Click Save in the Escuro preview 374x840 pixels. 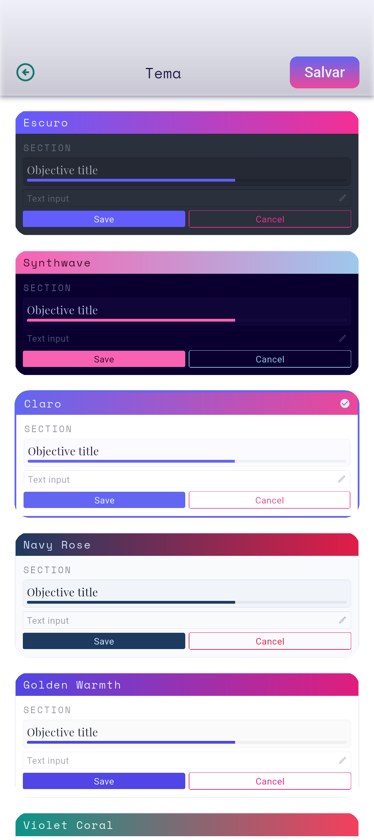coord(104,219)
